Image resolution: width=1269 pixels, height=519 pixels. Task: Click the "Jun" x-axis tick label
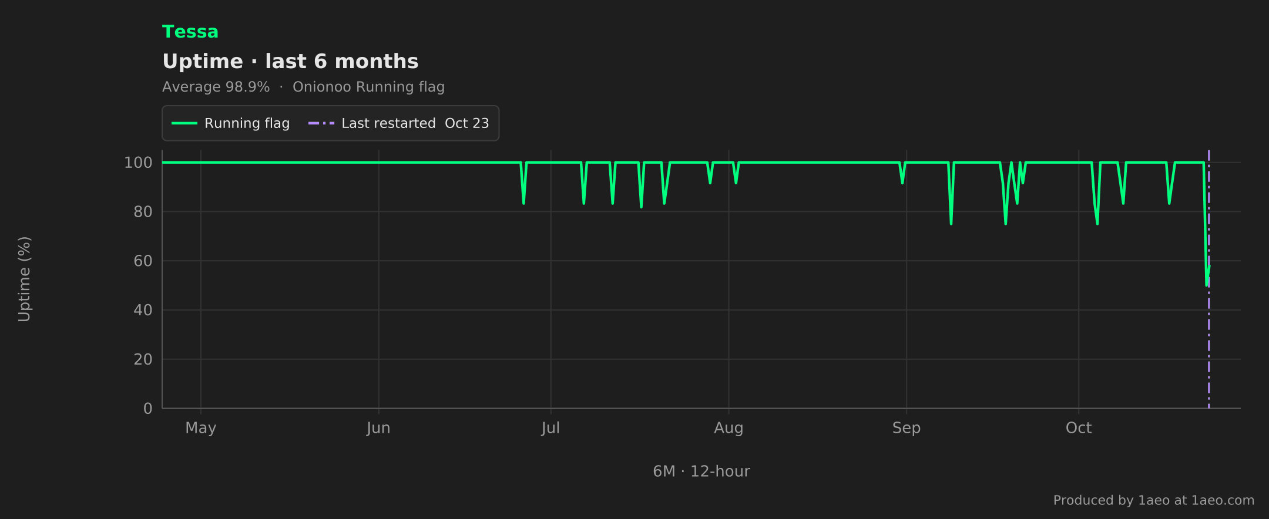coord(378,428)
